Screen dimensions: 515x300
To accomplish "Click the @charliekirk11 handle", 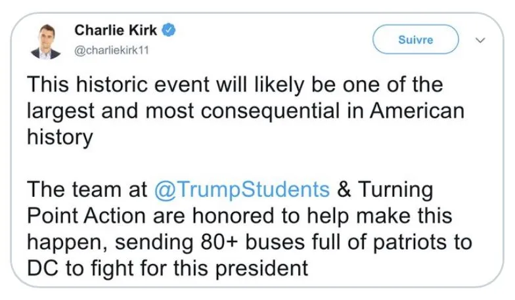I will [x=112, y=51].
